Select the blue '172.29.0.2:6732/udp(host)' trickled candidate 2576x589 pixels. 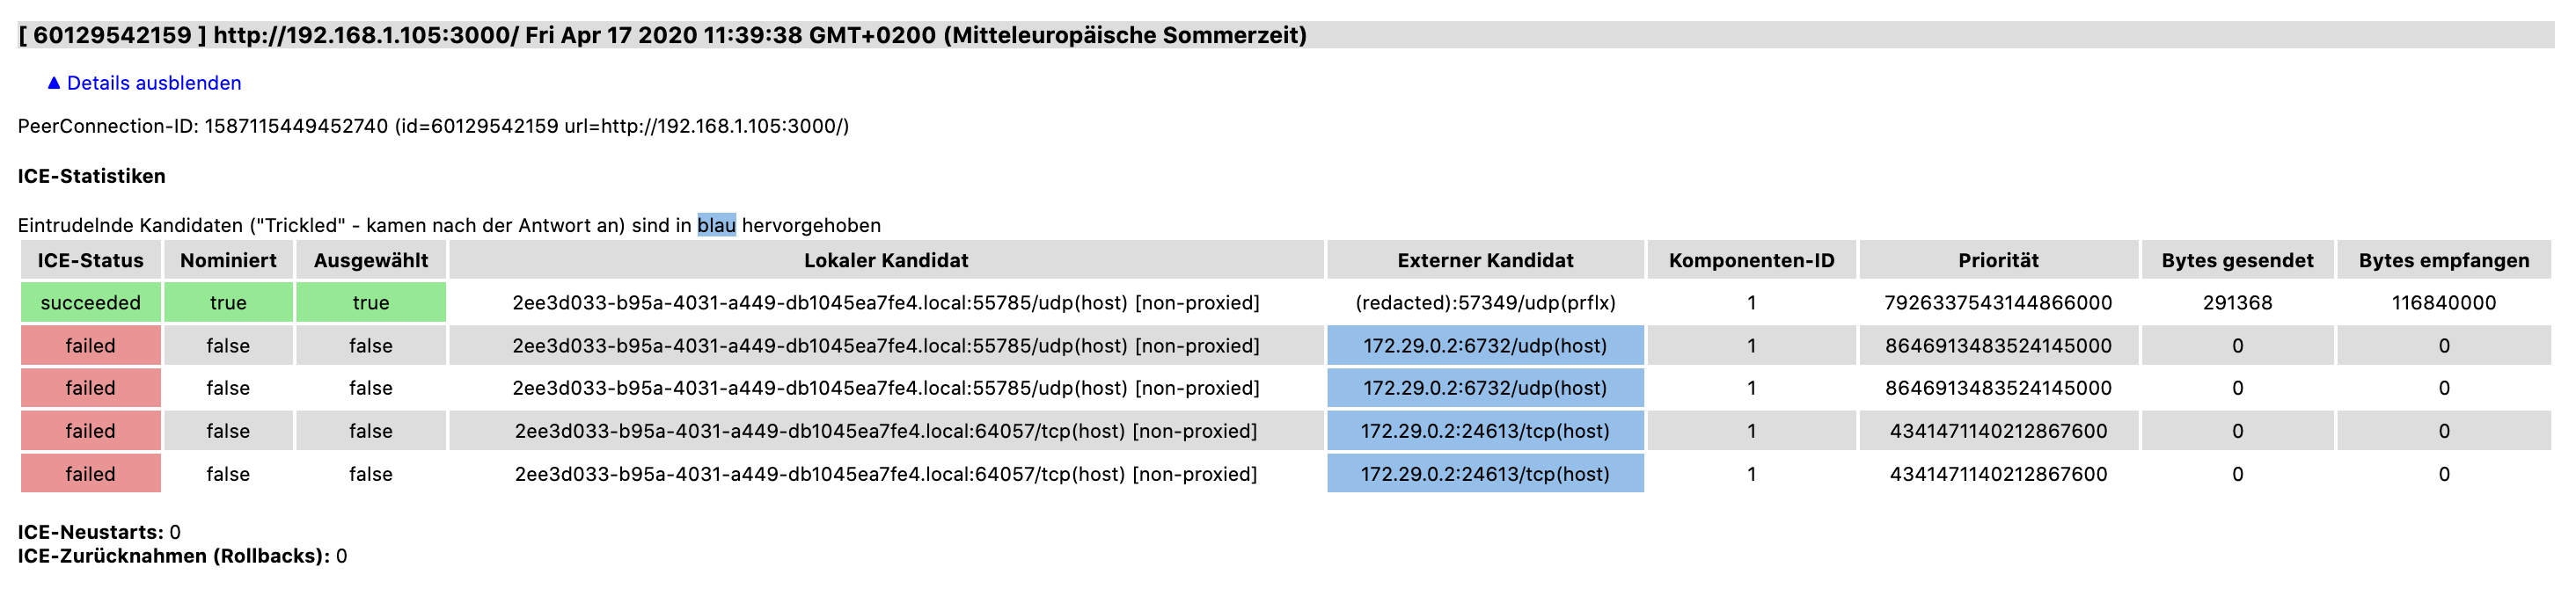pos(1485,345)
